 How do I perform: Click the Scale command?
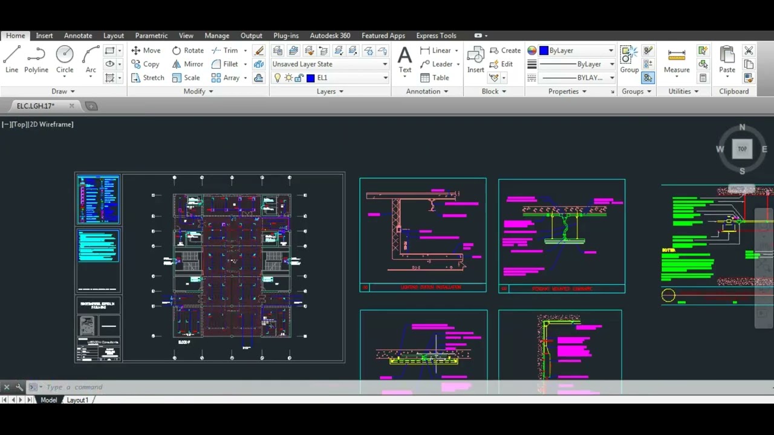(x=186, y=78)
